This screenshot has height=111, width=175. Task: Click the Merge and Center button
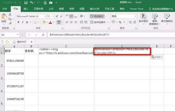tap(98, 22)
